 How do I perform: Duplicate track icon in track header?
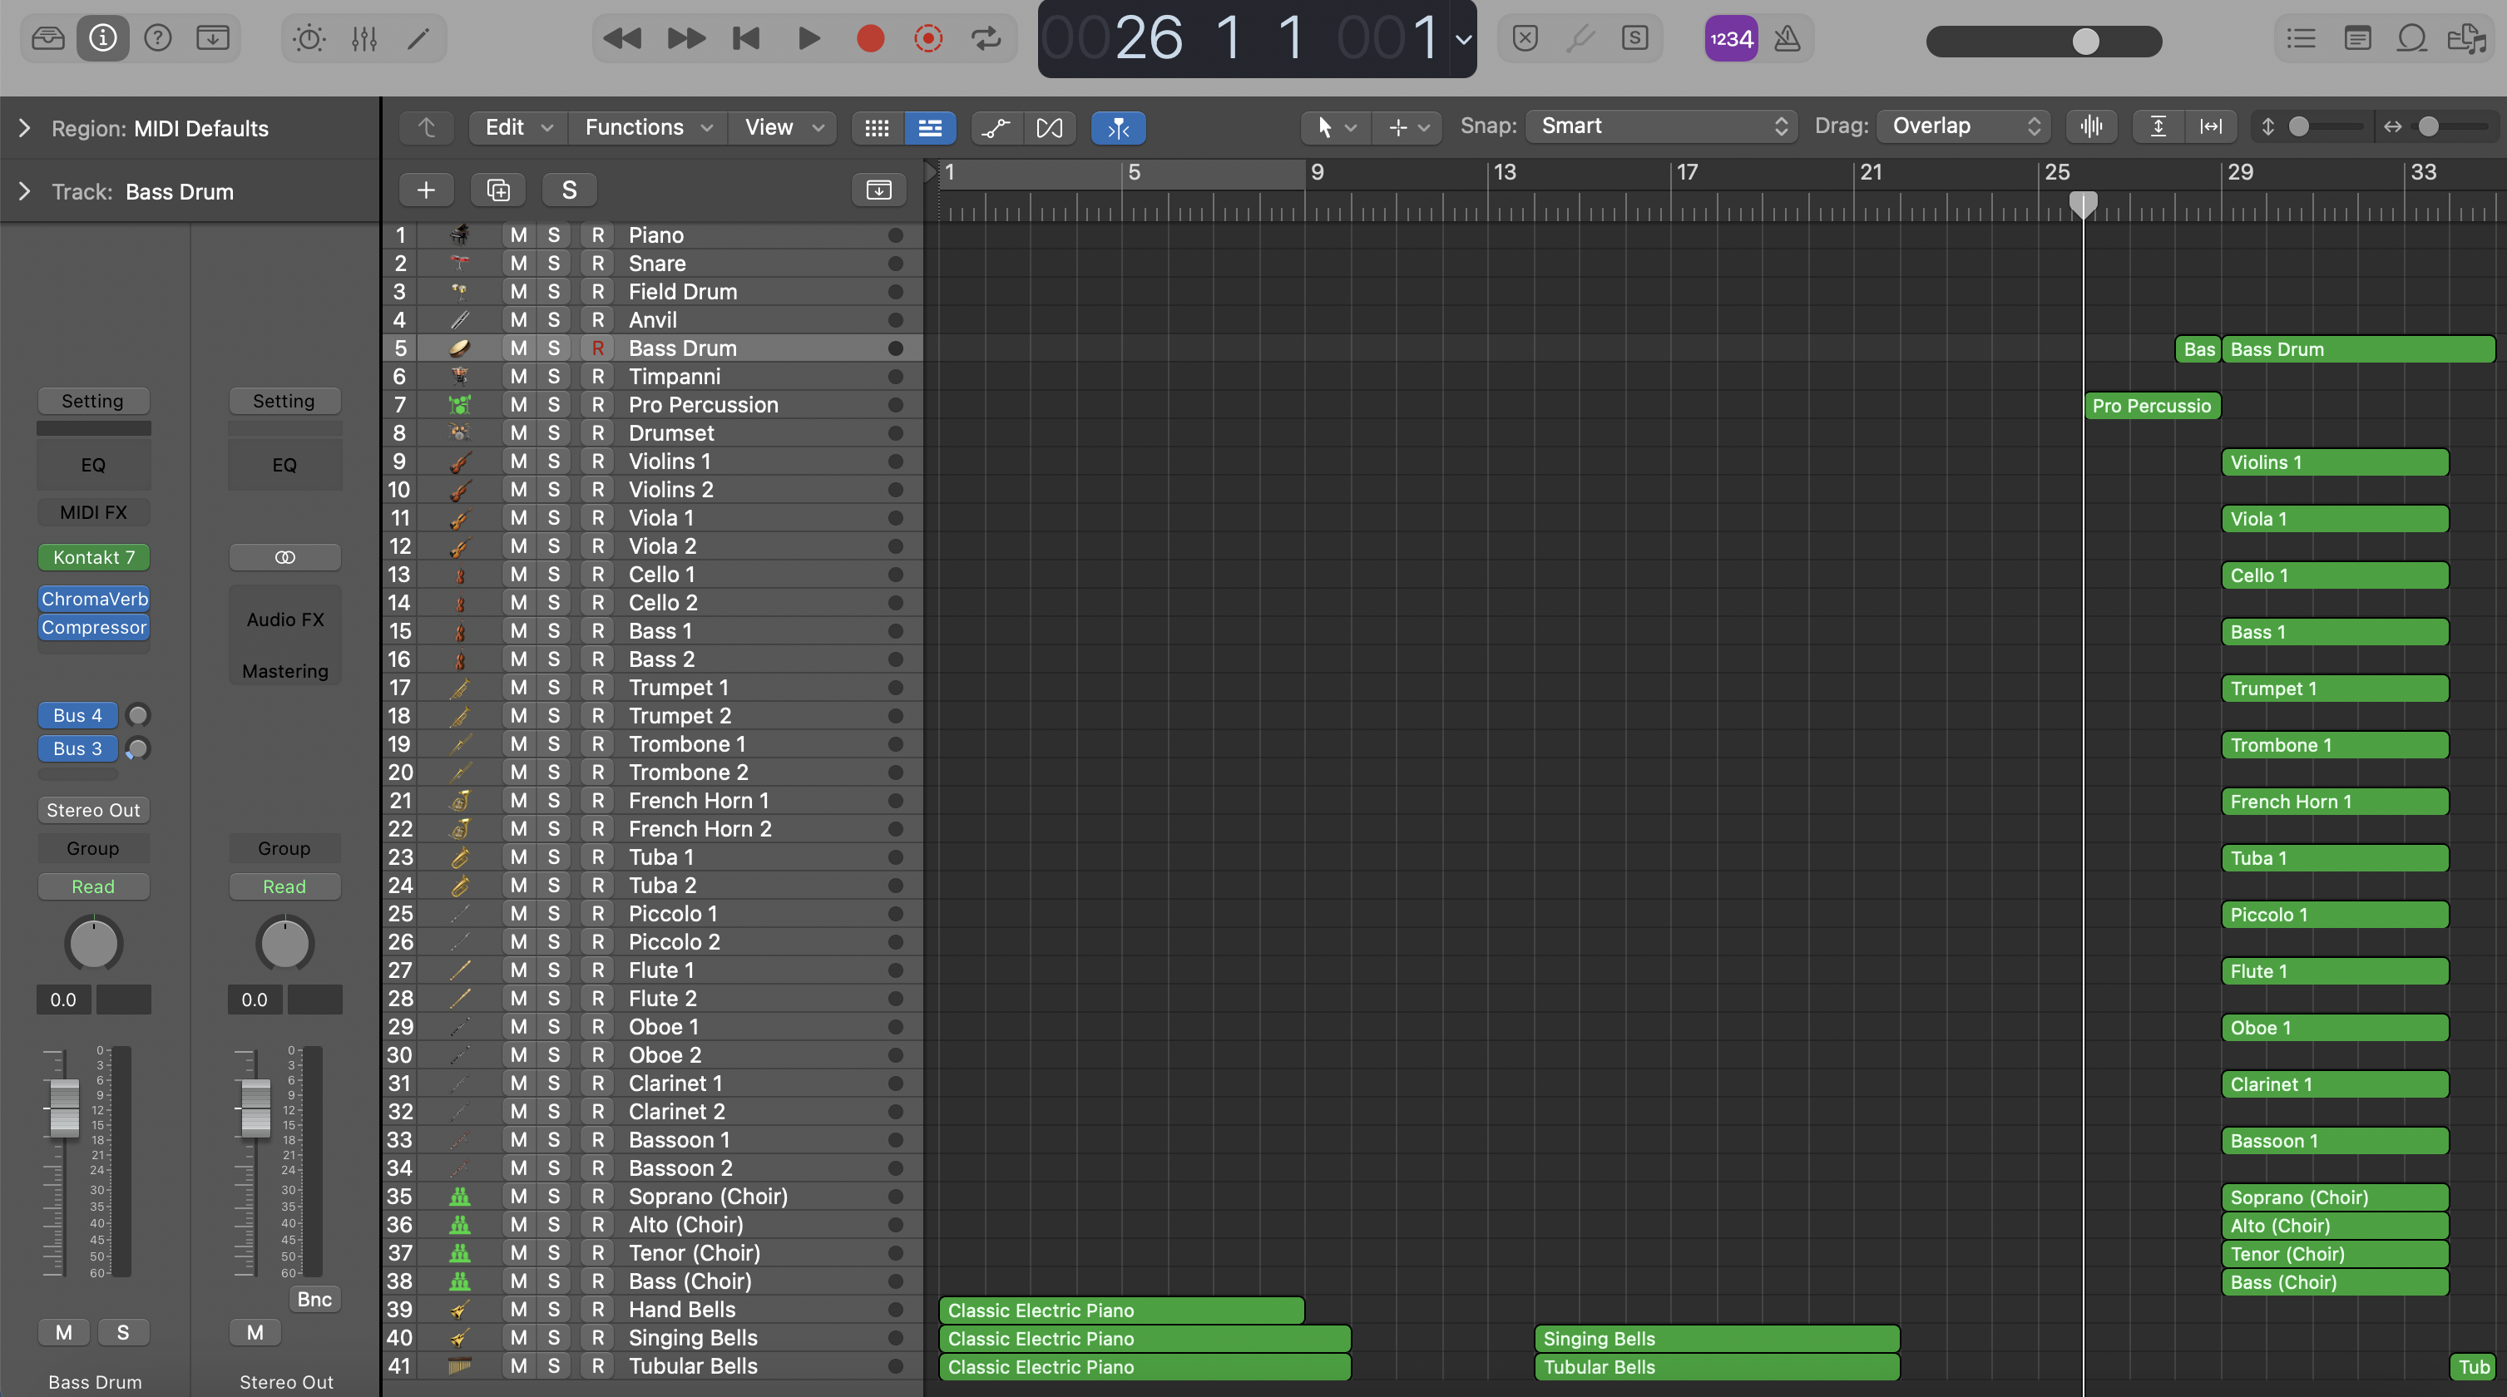click(497, 190)
